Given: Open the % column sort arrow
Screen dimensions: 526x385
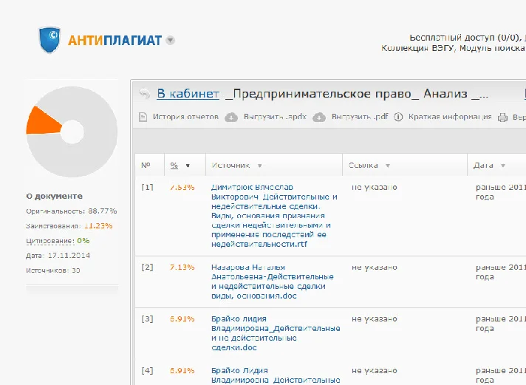Looking at the screenshot, I should coord(188,166).
